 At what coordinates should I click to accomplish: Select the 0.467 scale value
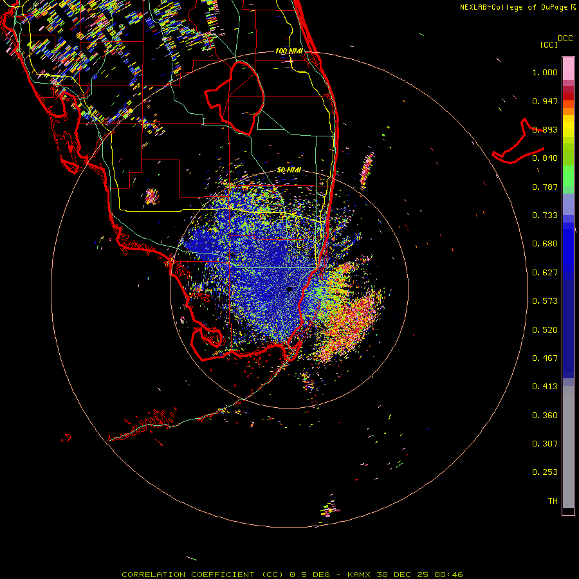(x=545, y=358)
